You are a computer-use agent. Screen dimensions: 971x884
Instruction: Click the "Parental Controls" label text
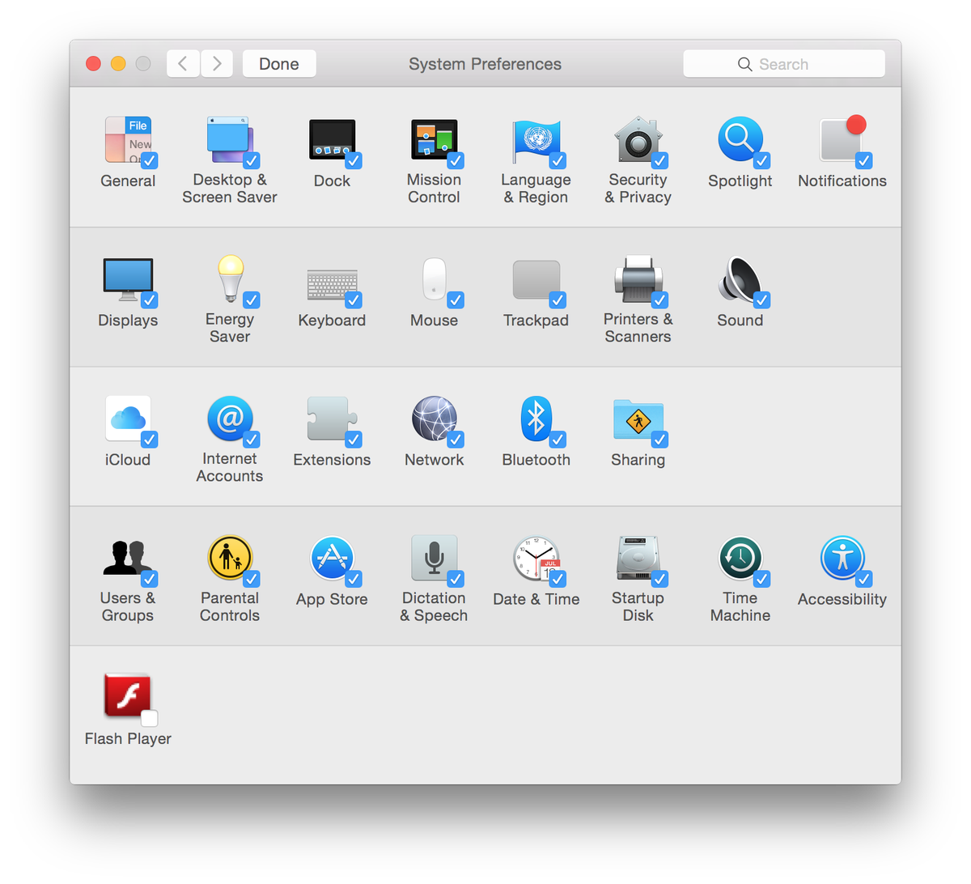(230, 606)
